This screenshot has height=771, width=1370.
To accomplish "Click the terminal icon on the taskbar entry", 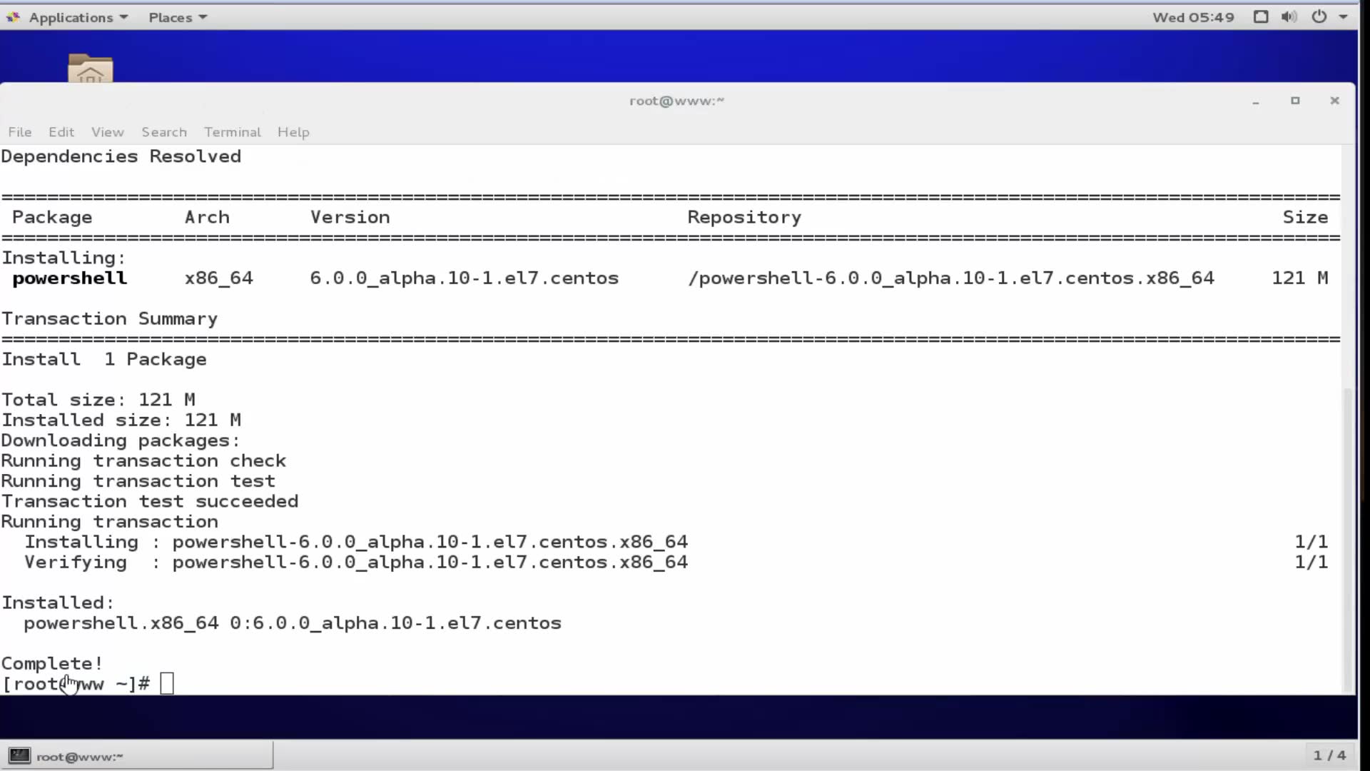I will point(19,755).
